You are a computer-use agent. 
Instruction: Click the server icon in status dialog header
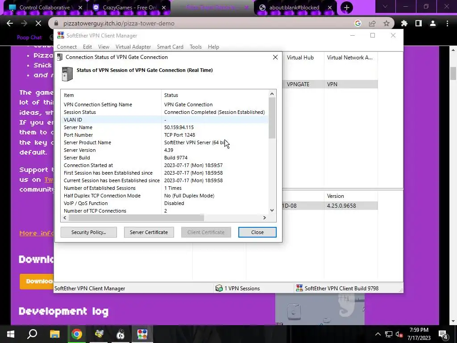[67, 74]
